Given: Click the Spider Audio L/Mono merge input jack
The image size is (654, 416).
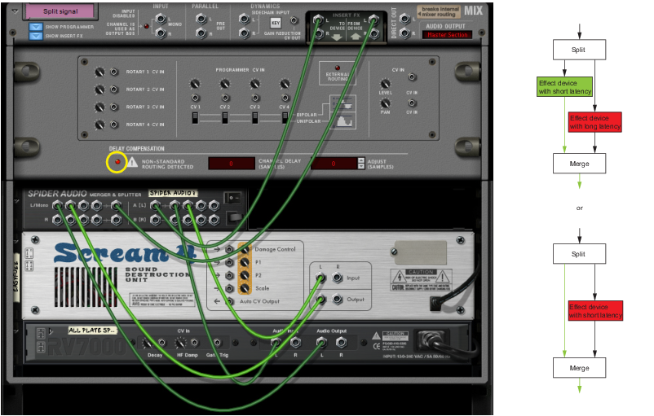Looking at the screenshot, I should pos(59,206).
